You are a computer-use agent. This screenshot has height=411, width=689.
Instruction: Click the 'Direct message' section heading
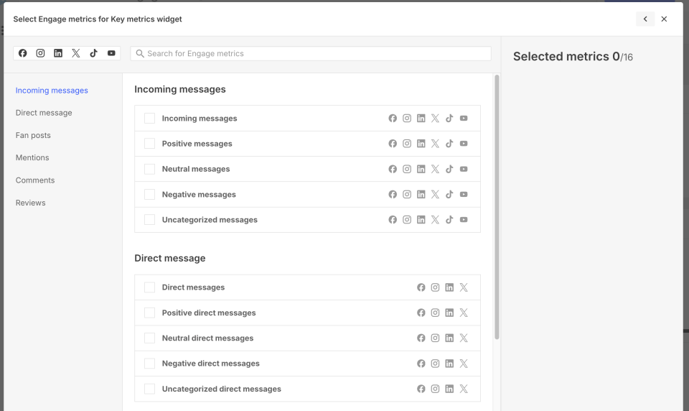[170, 258]
